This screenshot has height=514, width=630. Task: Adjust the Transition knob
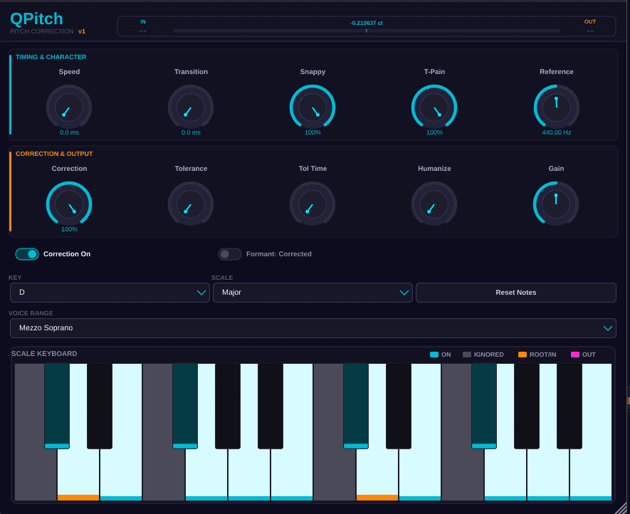click(191, 107)
